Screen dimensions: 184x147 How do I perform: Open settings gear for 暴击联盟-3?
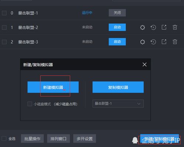(142, 42)
